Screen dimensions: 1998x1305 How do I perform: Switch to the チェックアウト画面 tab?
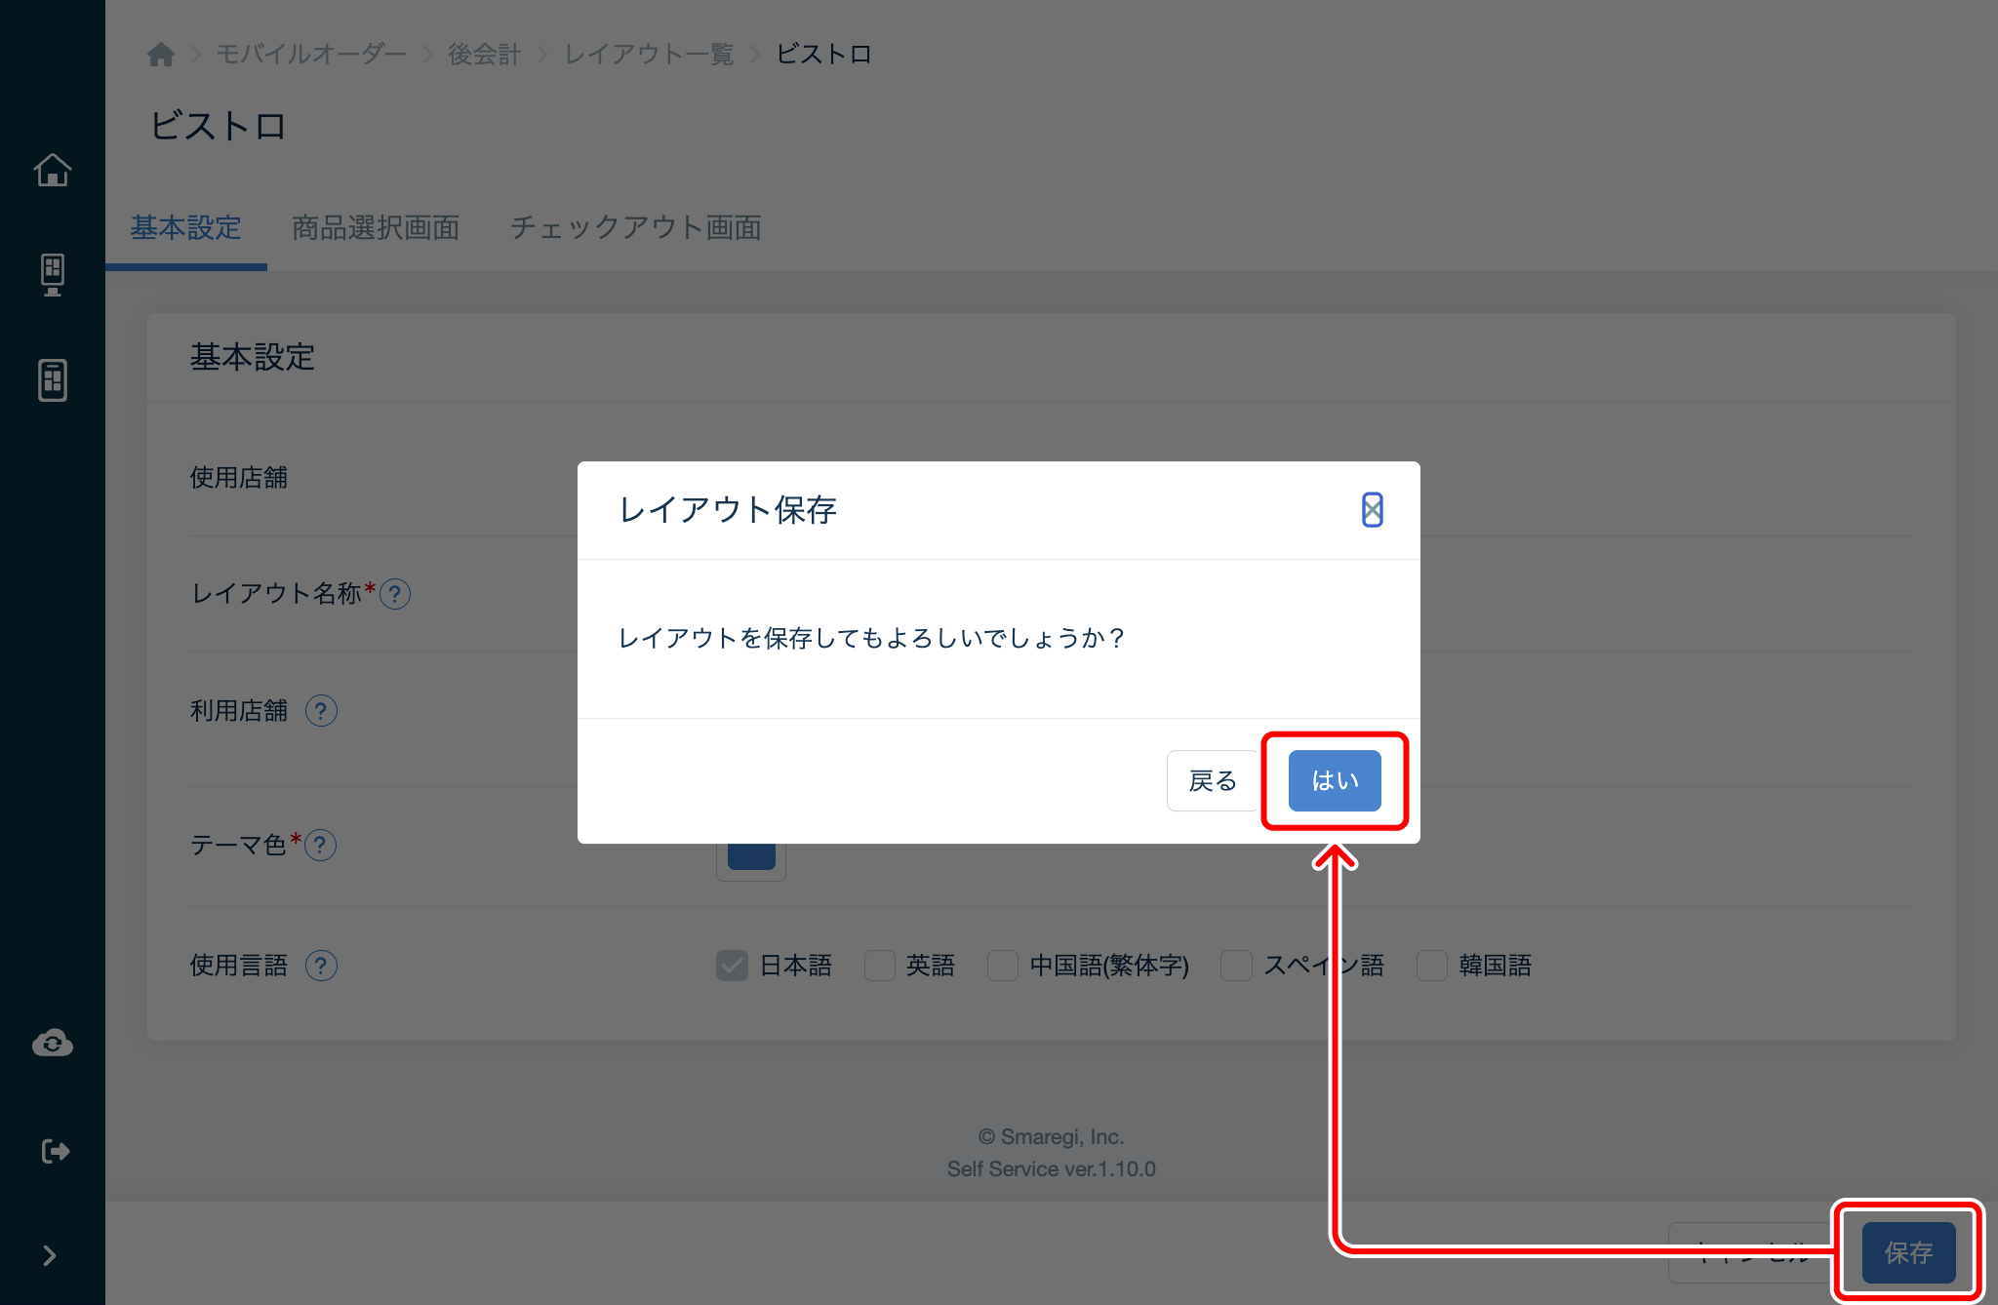pyautogui.click(x=636, y=227)
